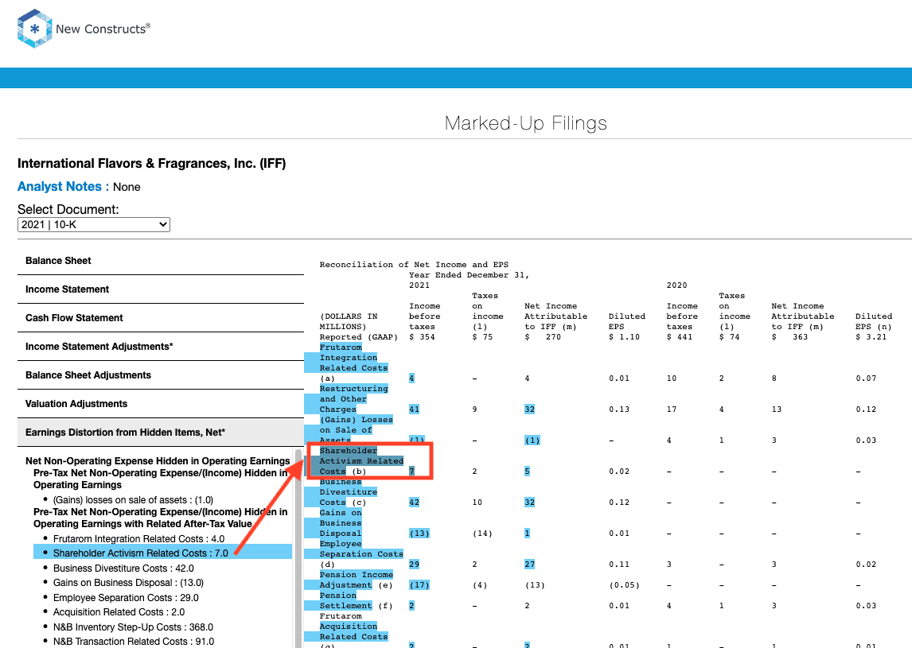Screen dimensions: 912x648
Task: Open the Valuation Adjustments section
Action: point(161,403)
